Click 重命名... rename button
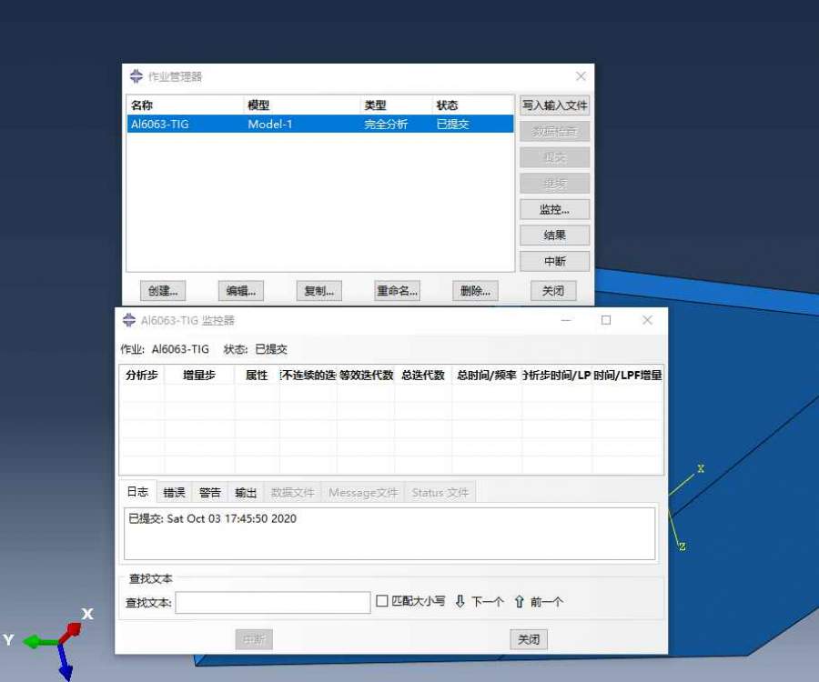819x682 pixels. pyautogui.click(x=397, y=291)
